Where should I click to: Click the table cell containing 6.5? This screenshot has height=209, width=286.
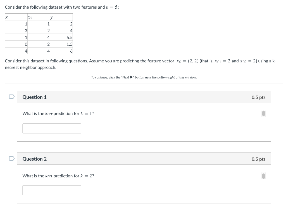click(69, 37)
